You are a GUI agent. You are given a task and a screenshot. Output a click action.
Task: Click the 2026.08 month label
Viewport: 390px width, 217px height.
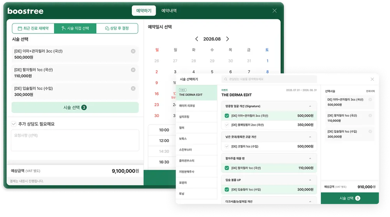pos(212,39)
